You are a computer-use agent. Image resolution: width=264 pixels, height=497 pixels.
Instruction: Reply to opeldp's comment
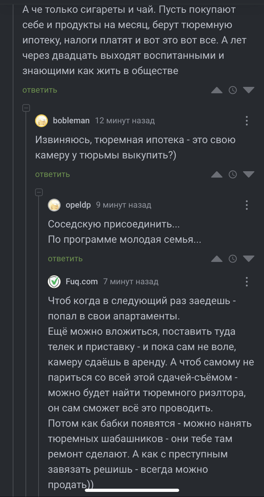click(x=65, y=259)
